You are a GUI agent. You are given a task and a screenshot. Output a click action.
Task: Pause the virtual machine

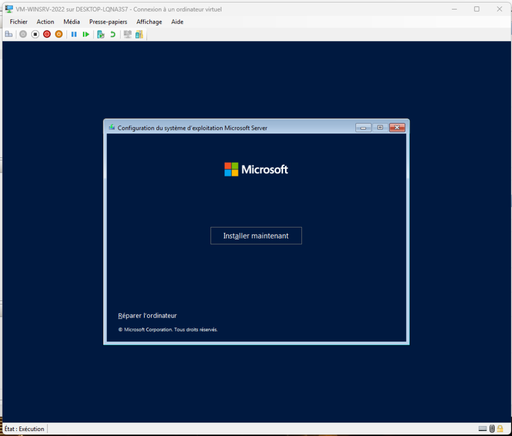click(x=74, y=34)
